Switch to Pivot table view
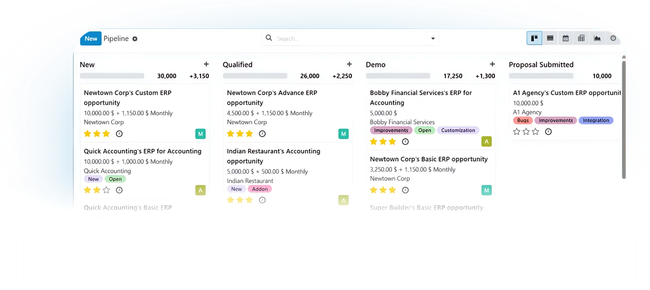Viewport: 650px width, 290px height. [x=581, y=38]
